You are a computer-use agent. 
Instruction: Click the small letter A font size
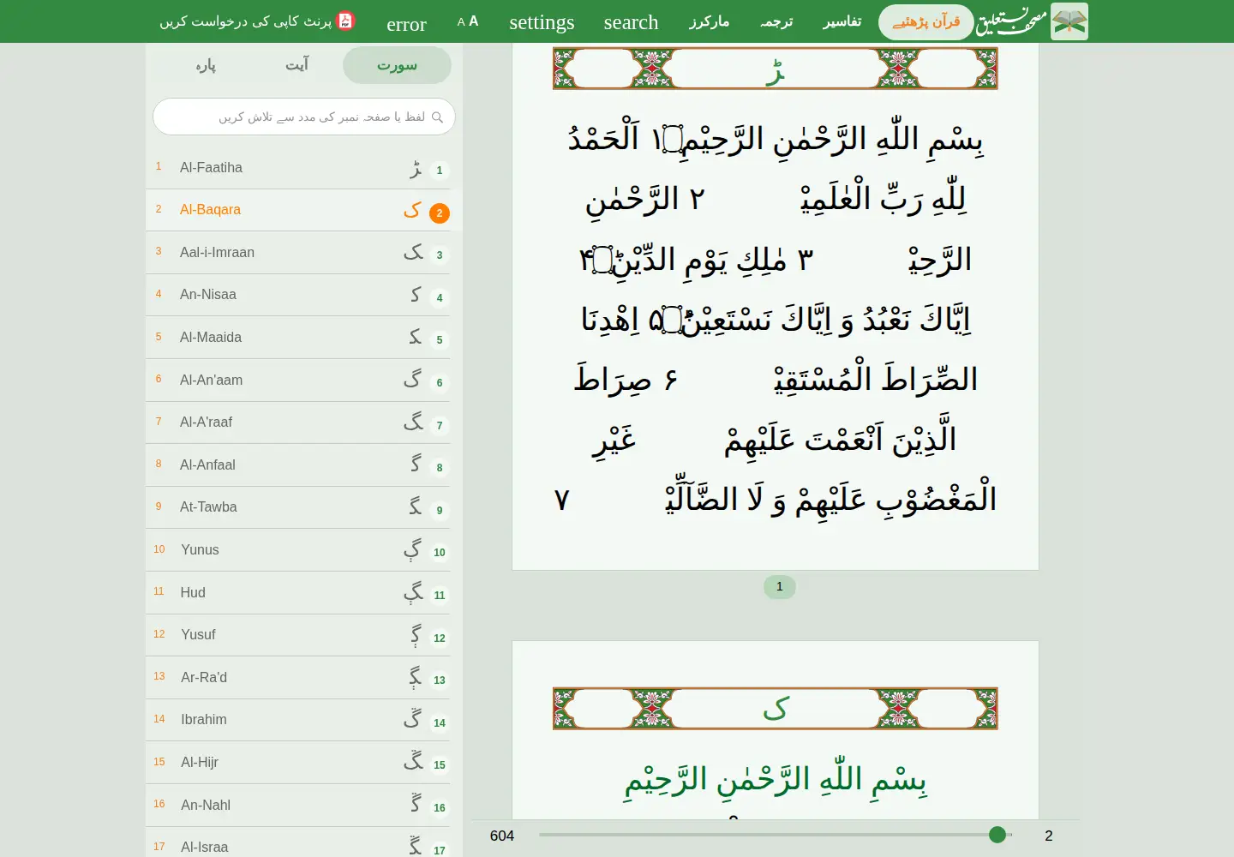461,22
